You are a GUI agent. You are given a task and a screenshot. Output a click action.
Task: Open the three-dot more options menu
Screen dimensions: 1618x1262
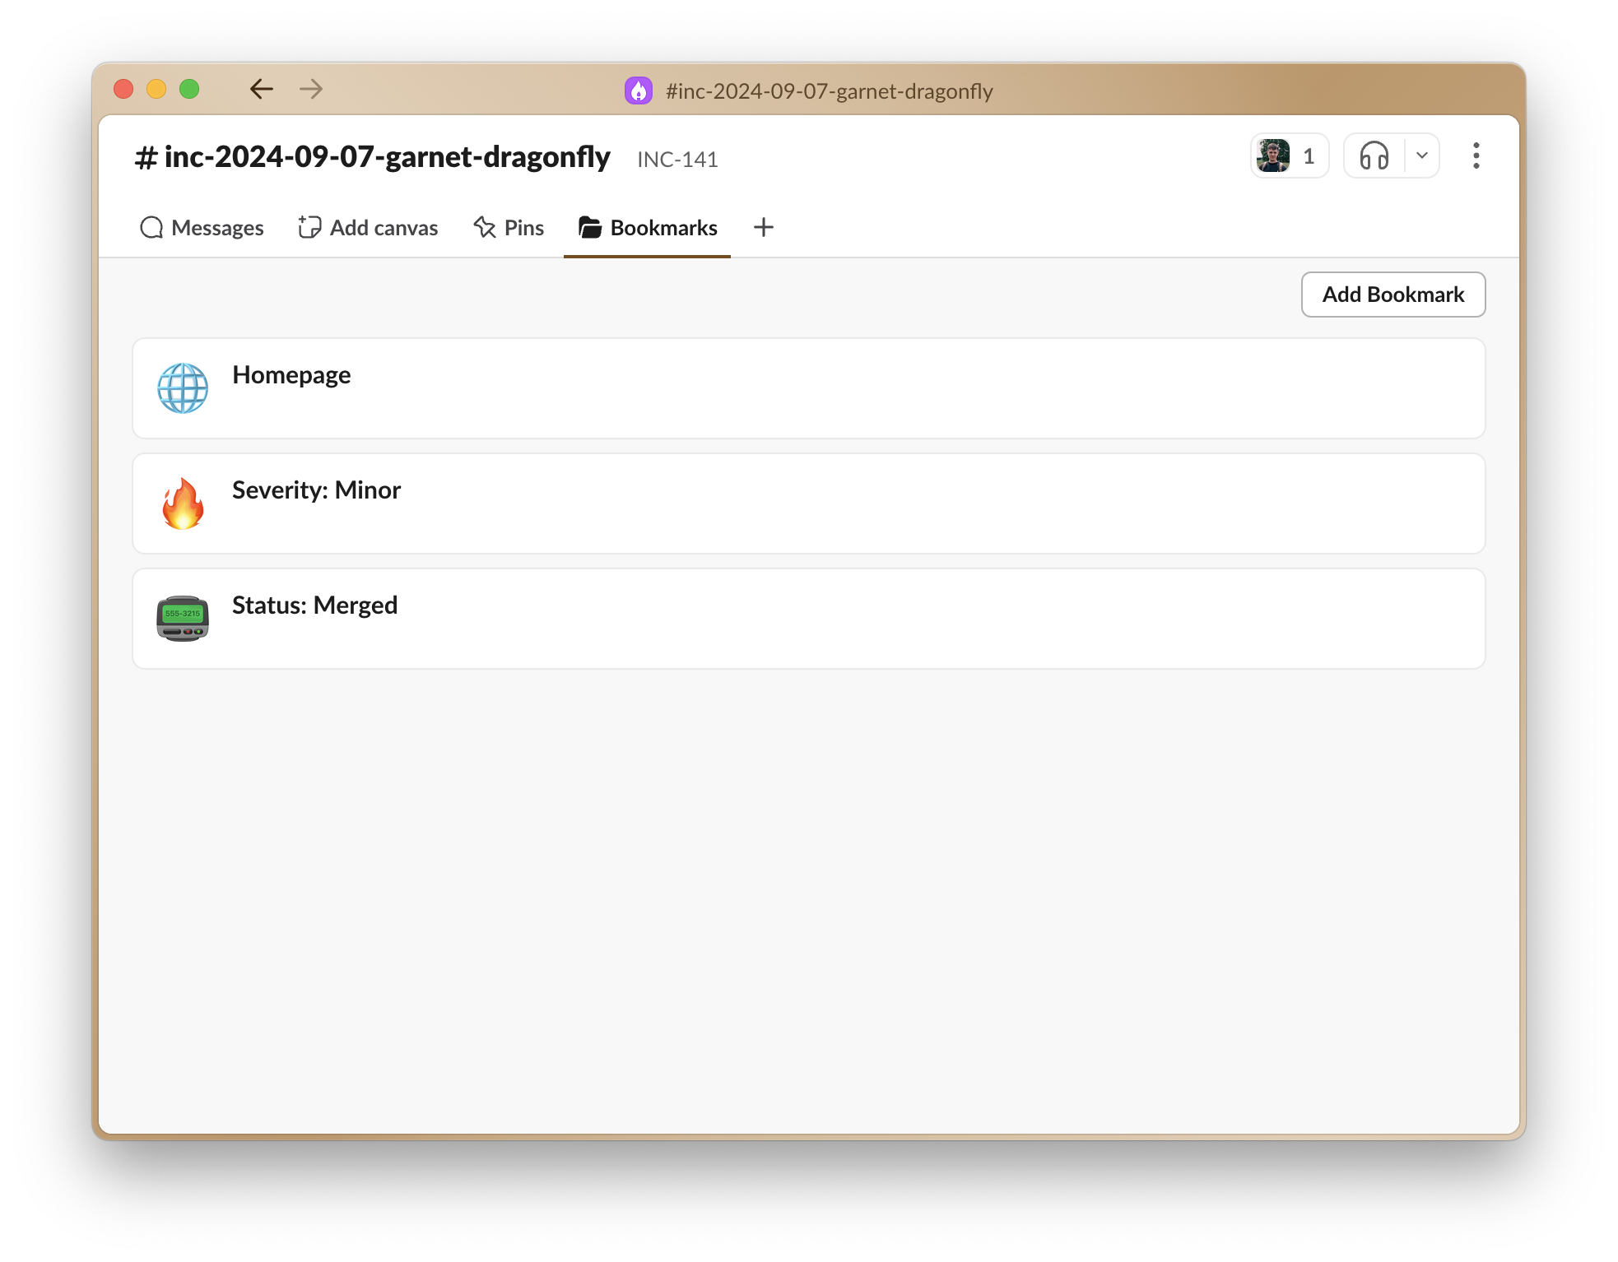pos(1476,155)
